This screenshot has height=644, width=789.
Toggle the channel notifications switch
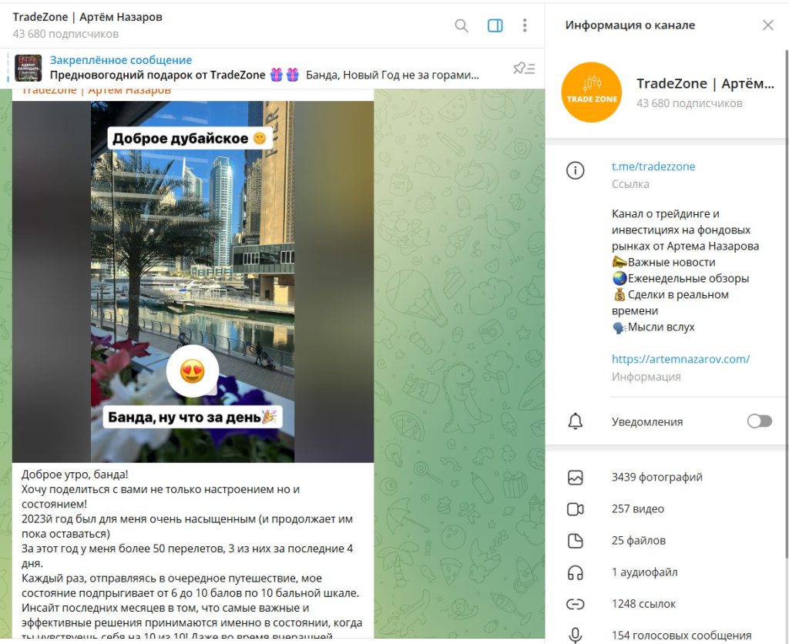click(759, 421)
